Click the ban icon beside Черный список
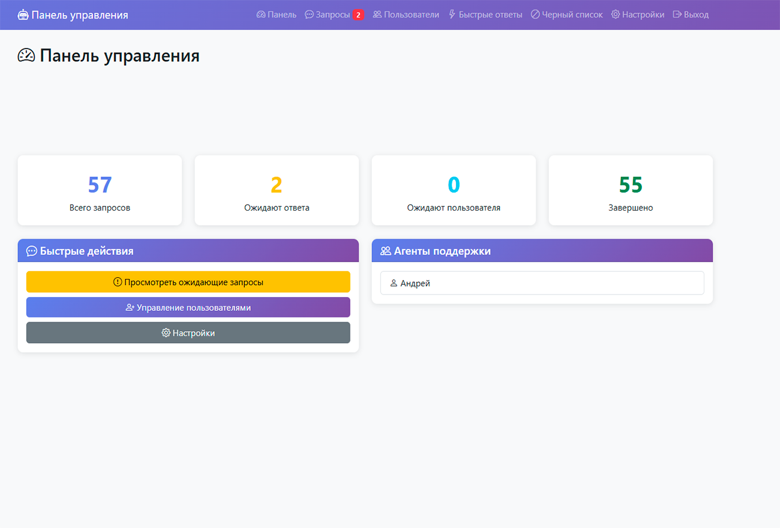780x528 pixels. (x=535, y=14)
